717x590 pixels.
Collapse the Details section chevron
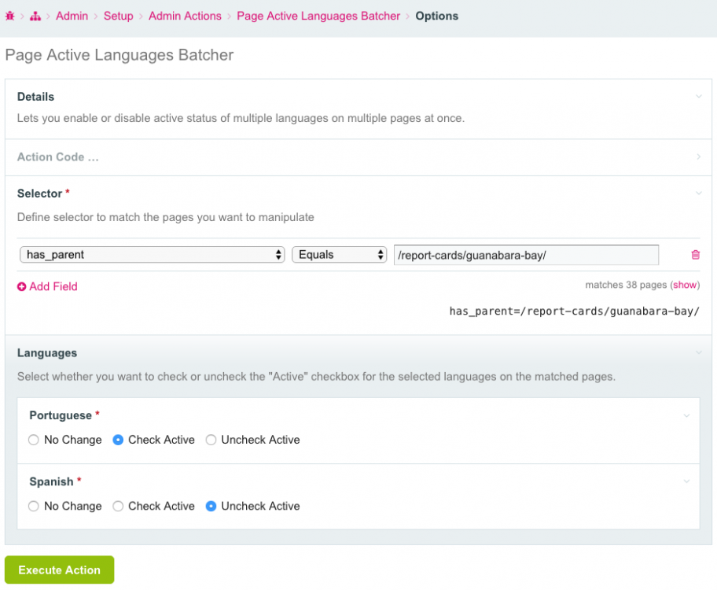point(698,97)
